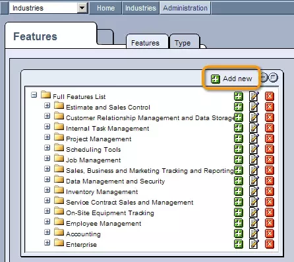Add item under Inventory Management
Screen dimensions: 294x262
(x=239, y=191)
